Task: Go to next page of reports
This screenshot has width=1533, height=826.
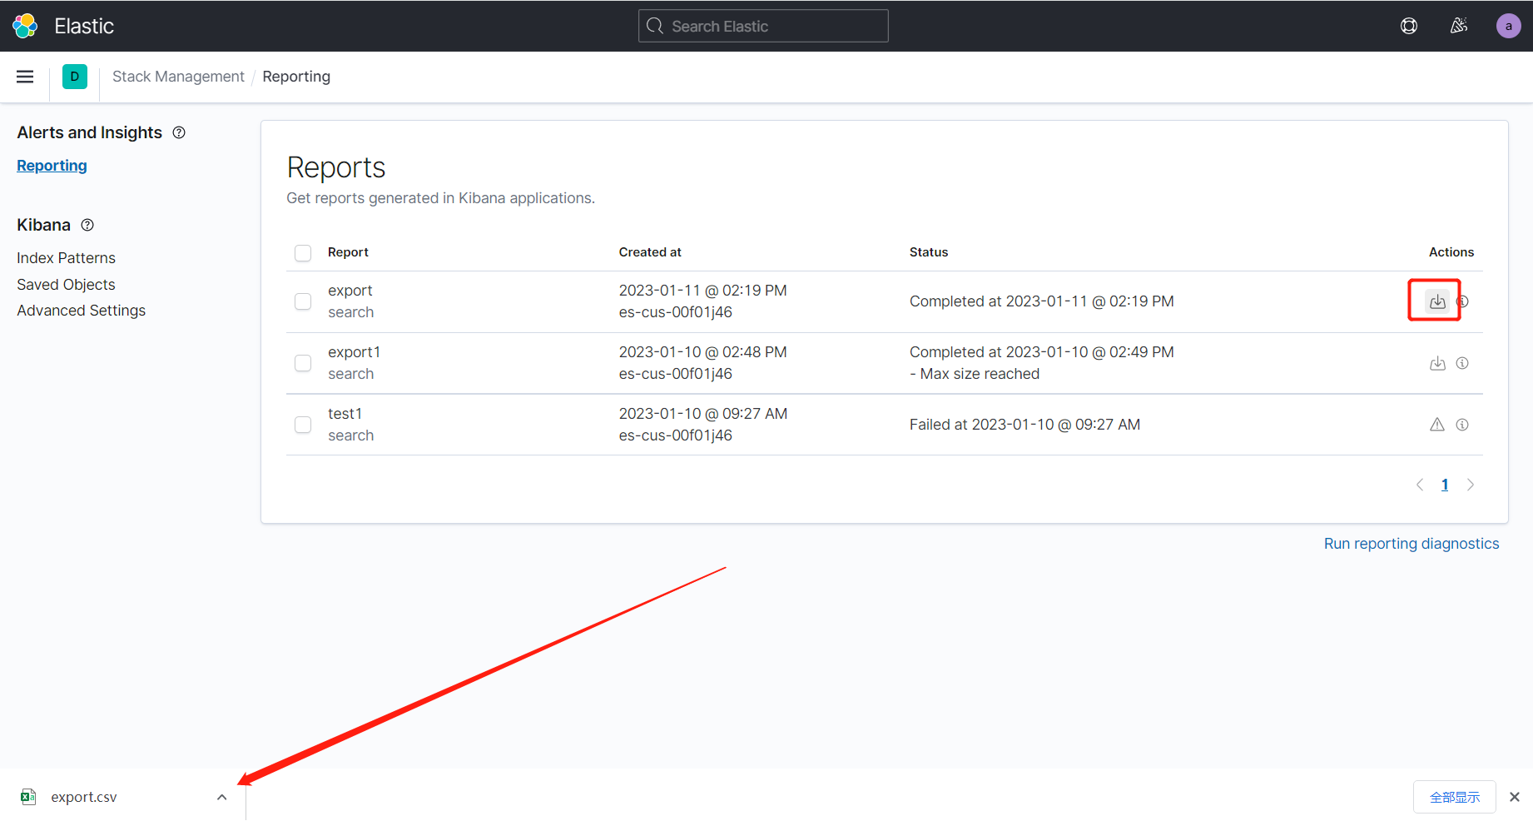Action: [1471, 485]
